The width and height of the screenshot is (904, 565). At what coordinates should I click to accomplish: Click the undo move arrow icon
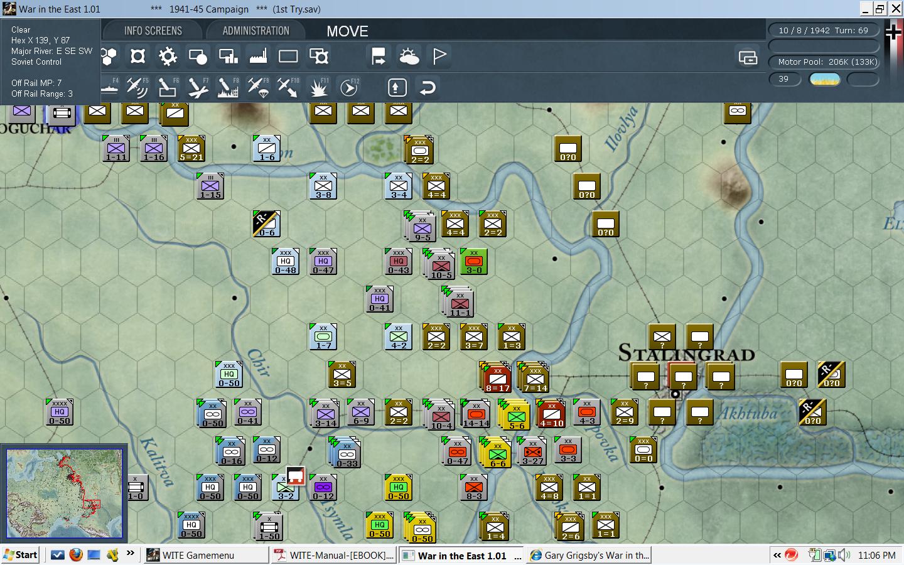(428, 87)
